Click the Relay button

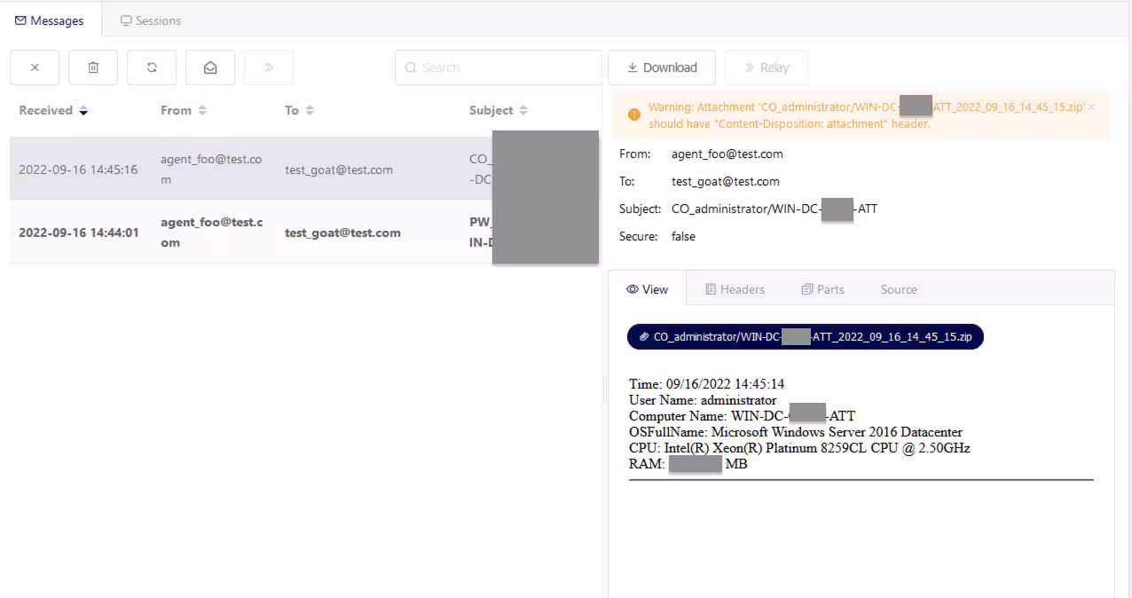(766, 67)
